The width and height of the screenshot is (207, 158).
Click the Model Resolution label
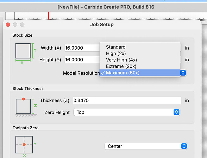pos(81,73)
